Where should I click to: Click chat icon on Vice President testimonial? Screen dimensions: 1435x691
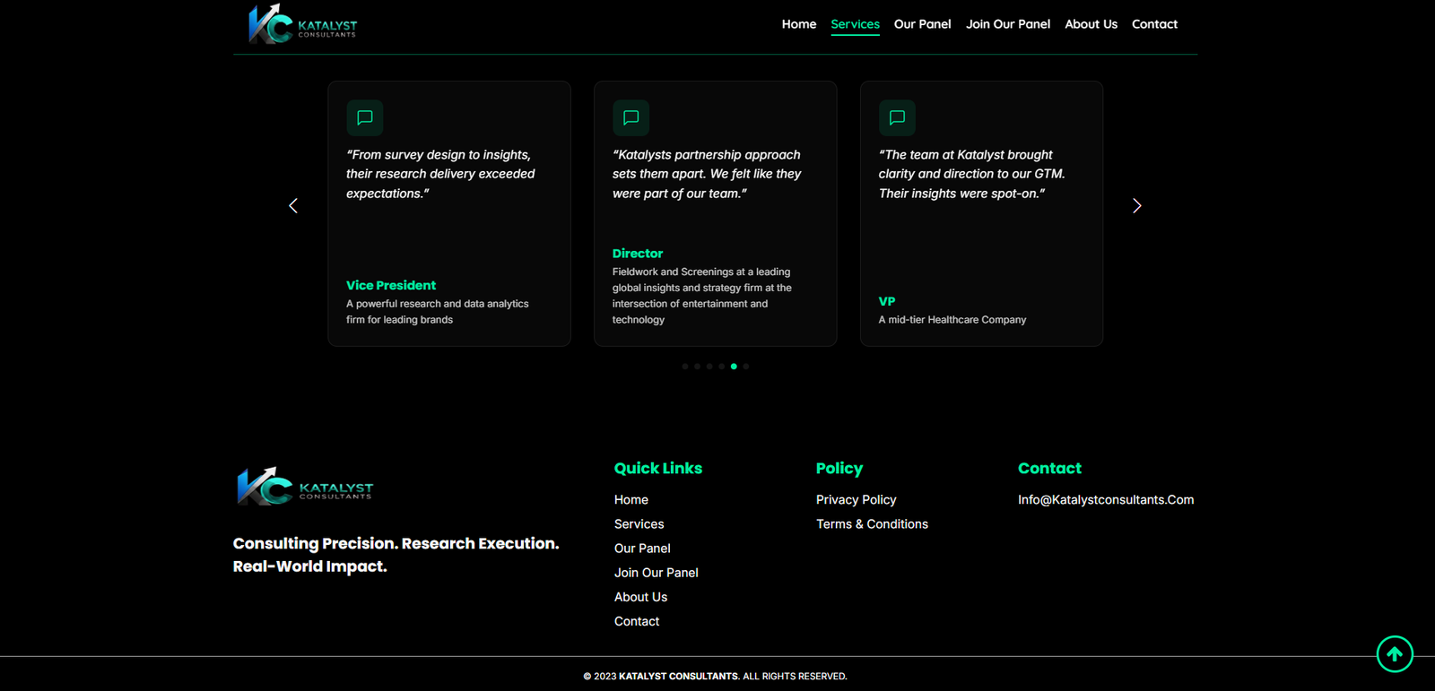(x=365, y=117)
